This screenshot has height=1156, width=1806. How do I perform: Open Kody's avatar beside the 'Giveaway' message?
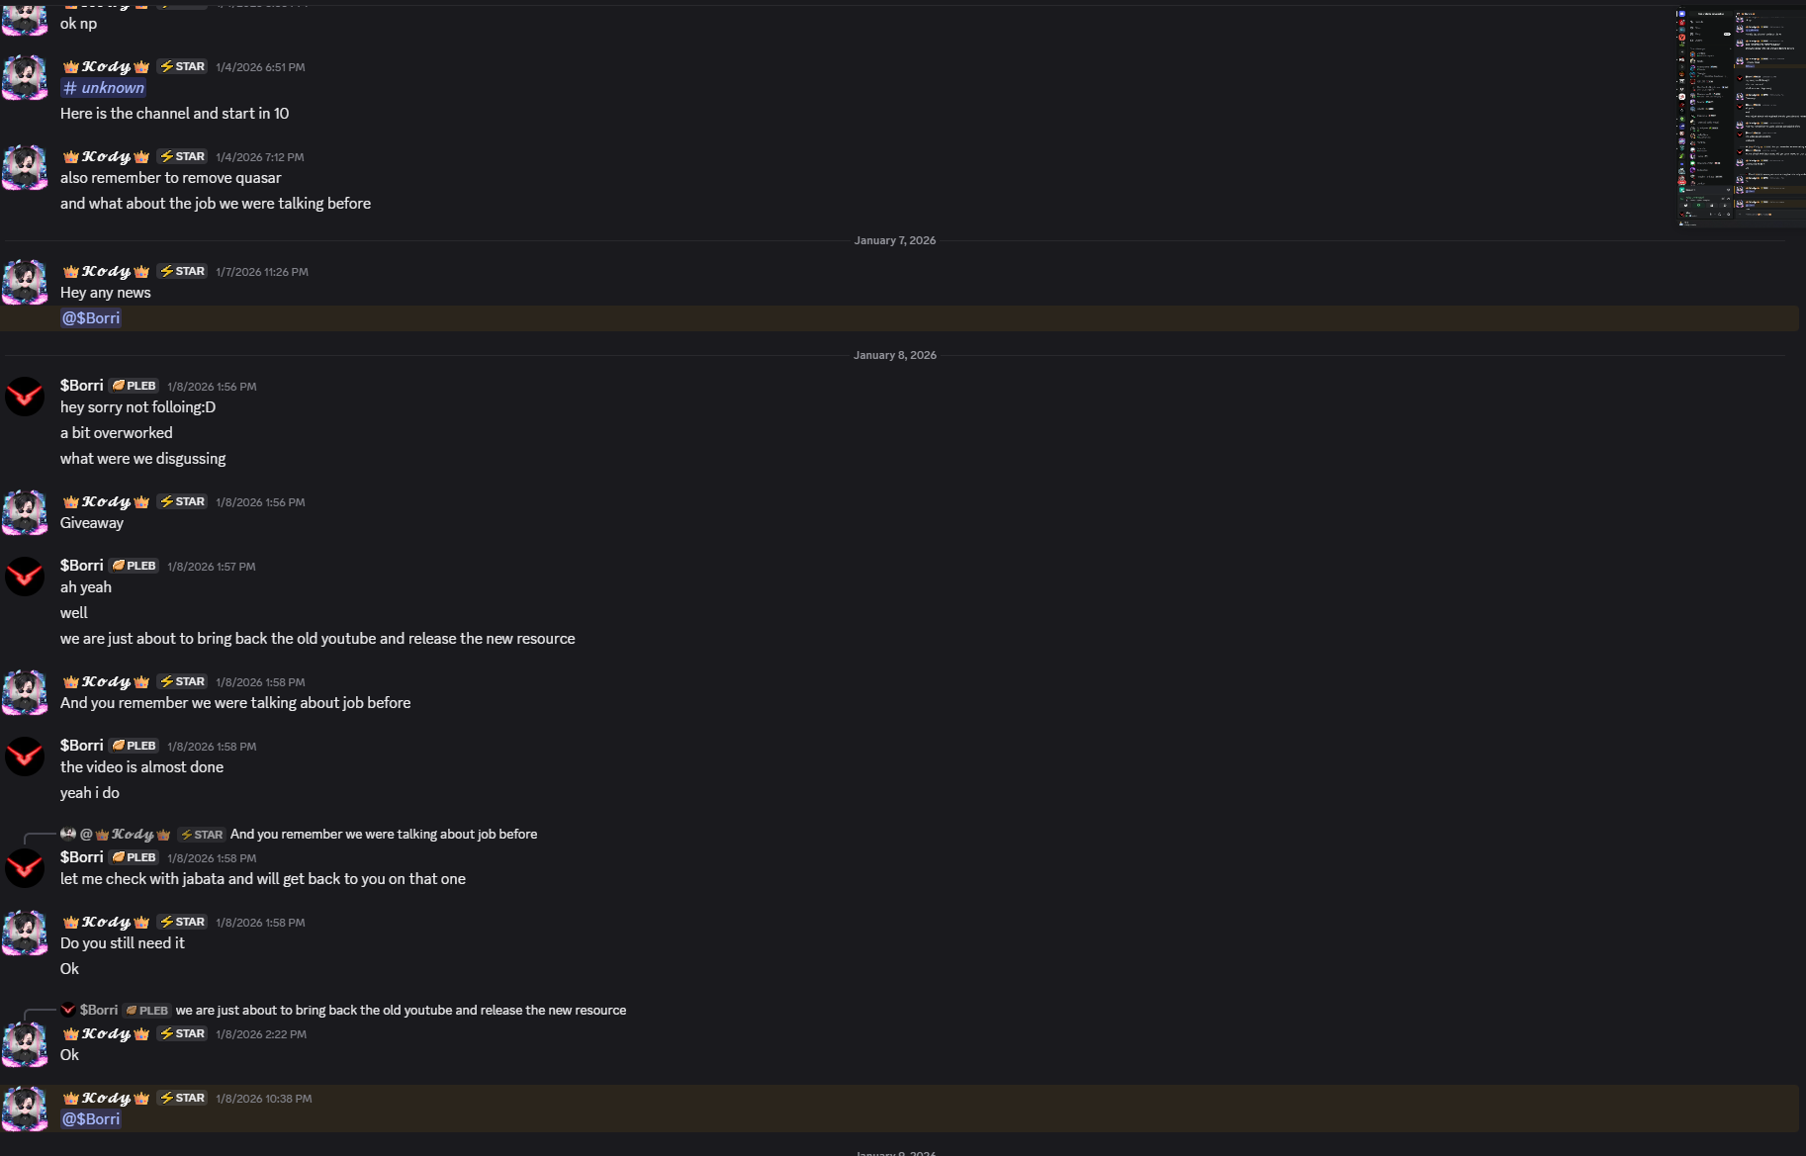25,513
